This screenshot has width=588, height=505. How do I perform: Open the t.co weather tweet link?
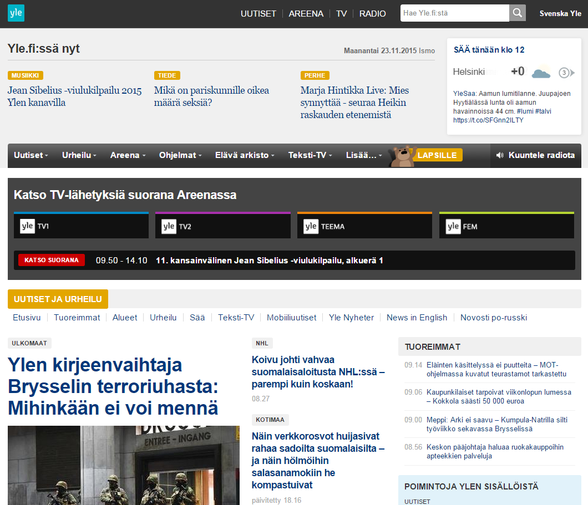[x=488, y=120]
